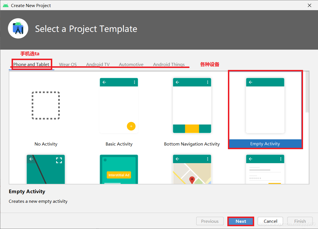Choose the No Activity template thumbnail
318x229 pixels.
pos(46,105)
